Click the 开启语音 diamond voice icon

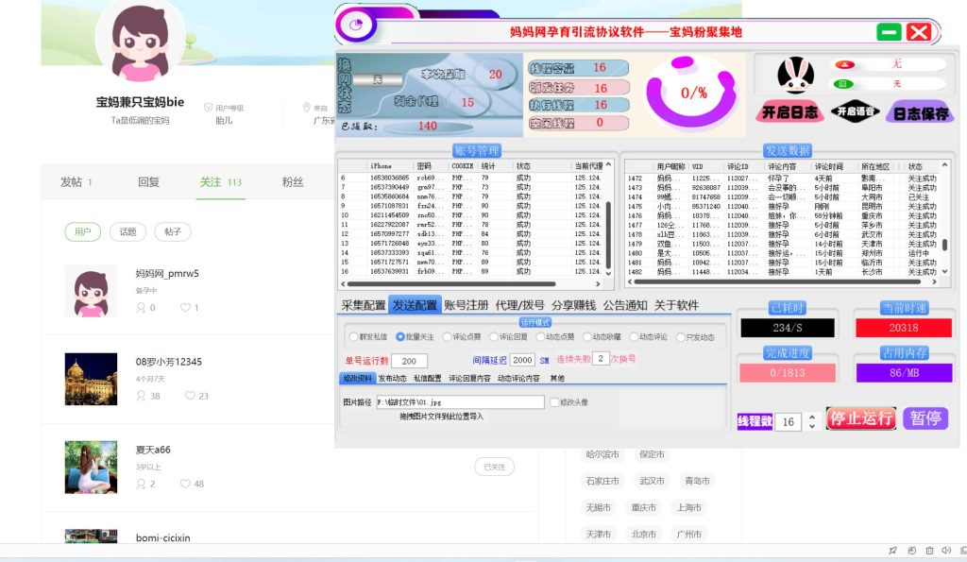855,111
